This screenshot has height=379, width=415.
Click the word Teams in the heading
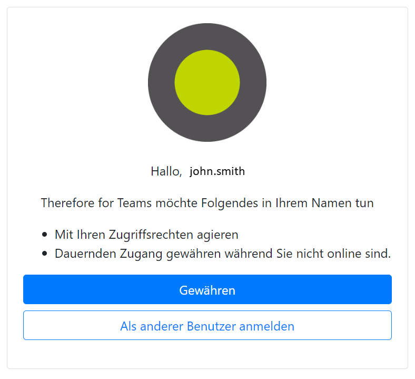point(134,203)
